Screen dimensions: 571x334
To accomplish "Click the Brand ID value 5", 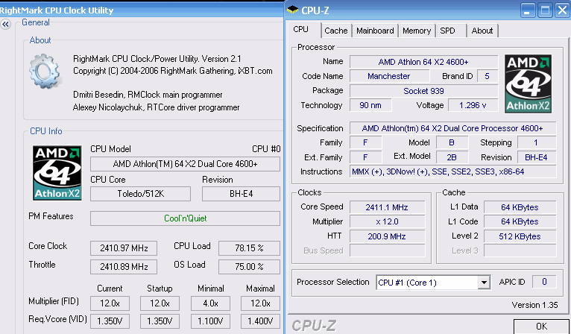I will (487, 76).
